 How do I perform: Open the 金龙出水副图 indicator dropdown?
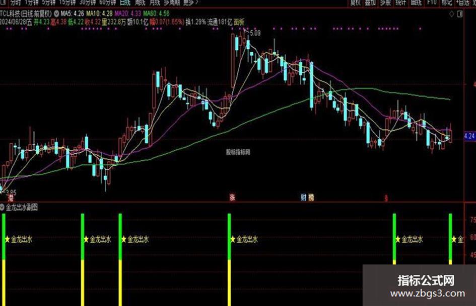2,207
